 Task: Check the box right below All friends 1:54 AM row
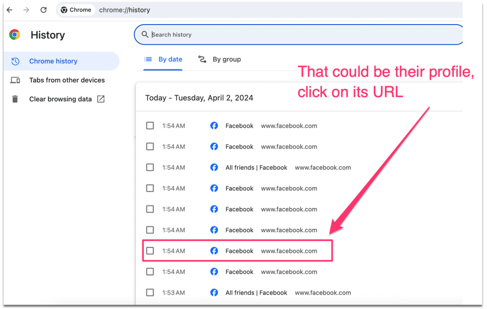point(150,188)
